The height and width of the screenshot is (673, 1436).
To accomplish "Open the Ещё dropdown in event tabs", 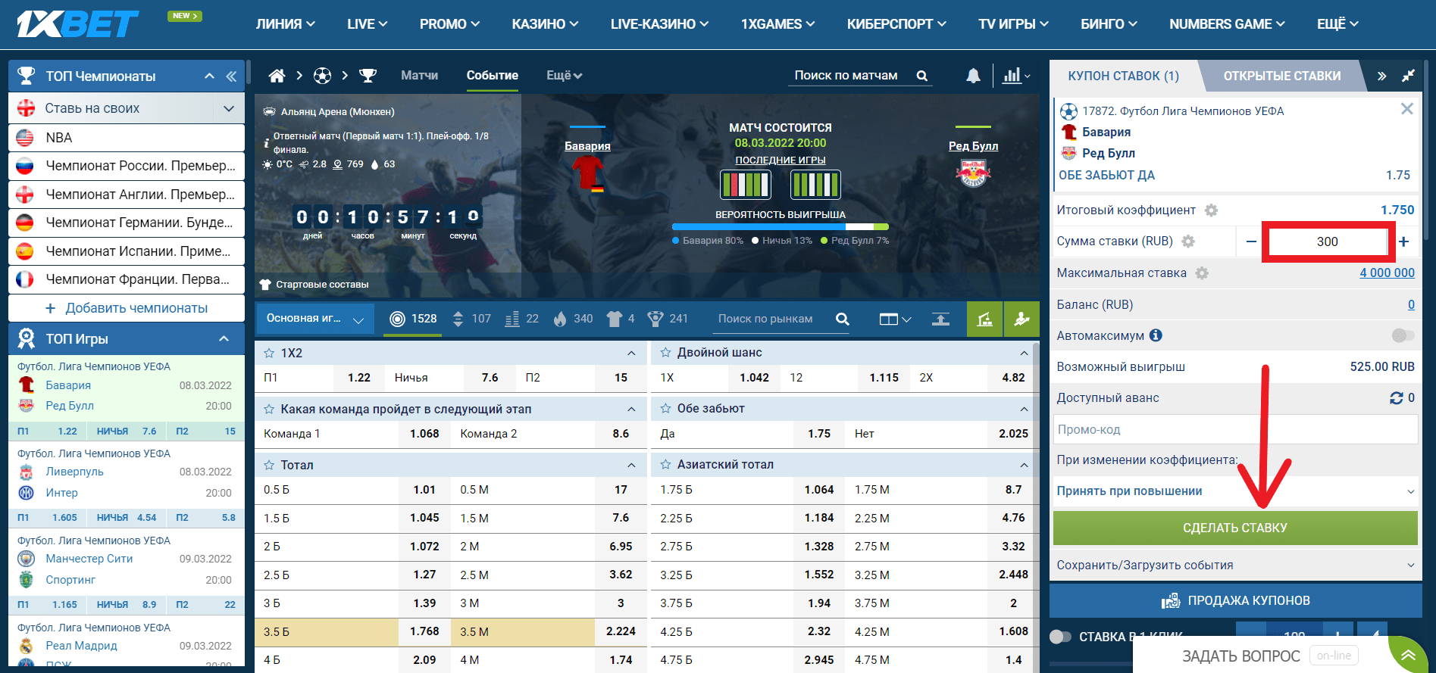I will [564, 76].
